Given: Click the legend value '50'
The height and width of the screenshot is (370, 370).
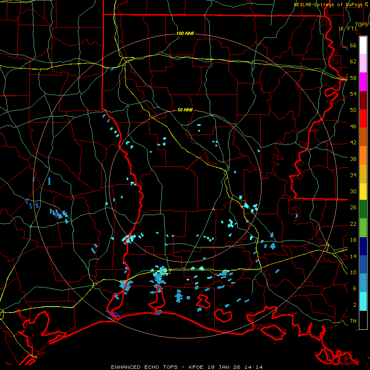Looking at the screenshot, I should tap(353, 110).
